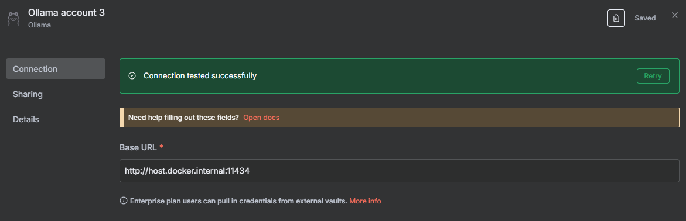Click the success checkmark circle icon
686x221 pixels.
[132, 76]
